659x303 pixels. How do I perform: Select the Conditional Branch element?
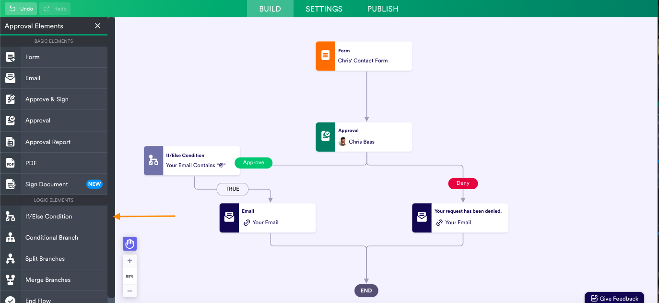pyautogui.click(x=52, y=238)
